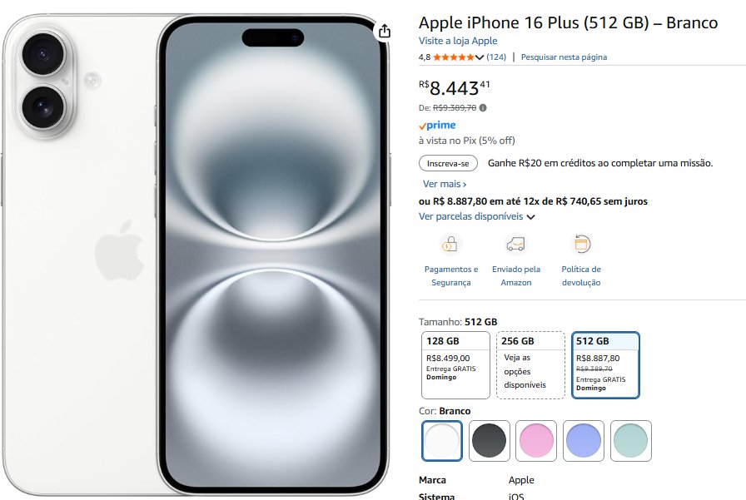The image size is (746, 500).
Task: Click the info icon beside the old price
Action: pos(483,108)
